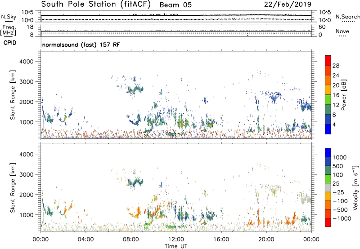360x249 pixels.
Task: Select the "08:00" time tick label
Action: [130, 240]
